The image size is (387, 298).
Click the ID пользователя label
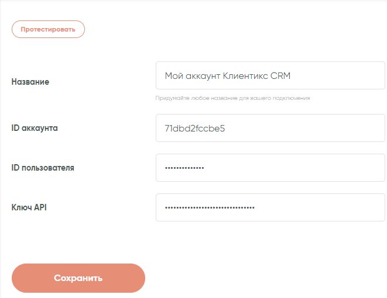pyautogui.click(x=43, y=168)
